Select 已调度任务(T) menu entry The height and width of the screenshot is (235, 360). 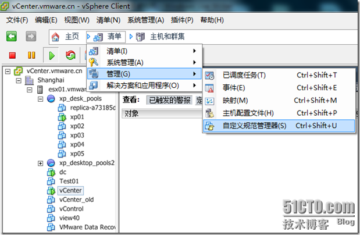click(x=279, y=76)
